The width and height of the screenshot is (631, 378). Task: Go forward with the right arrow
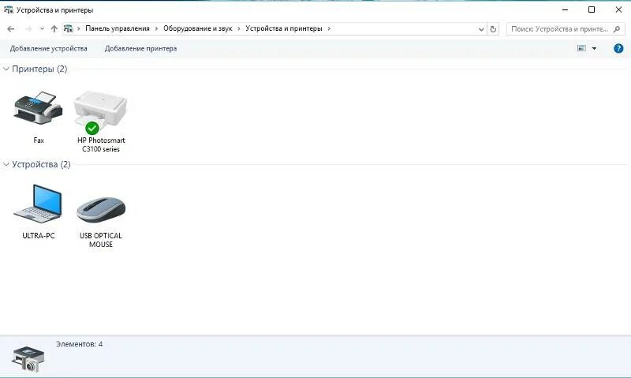[28, 28]
